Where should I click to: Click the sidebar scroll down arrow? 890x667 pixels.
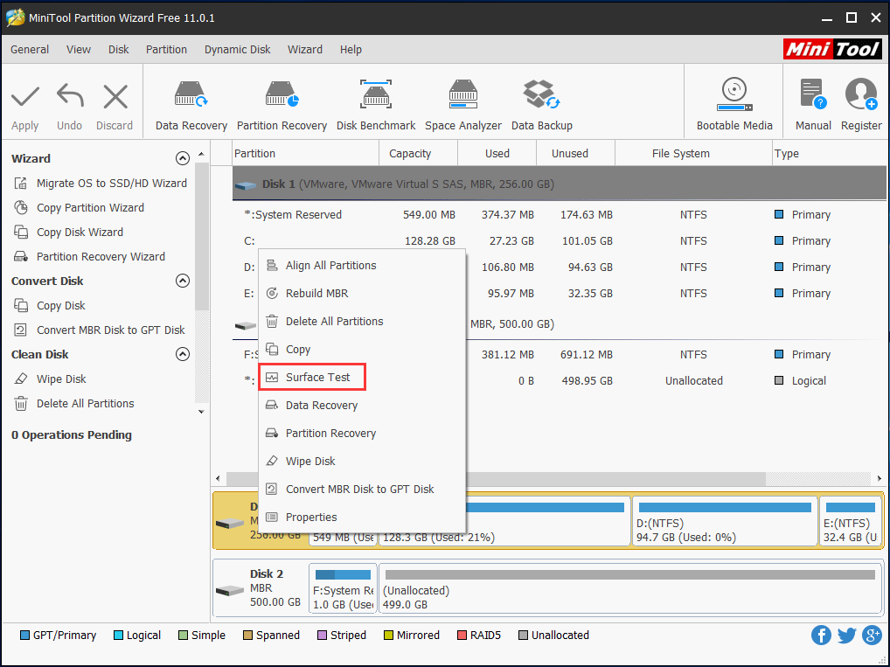pyautogui.click(x=201, y=412)
